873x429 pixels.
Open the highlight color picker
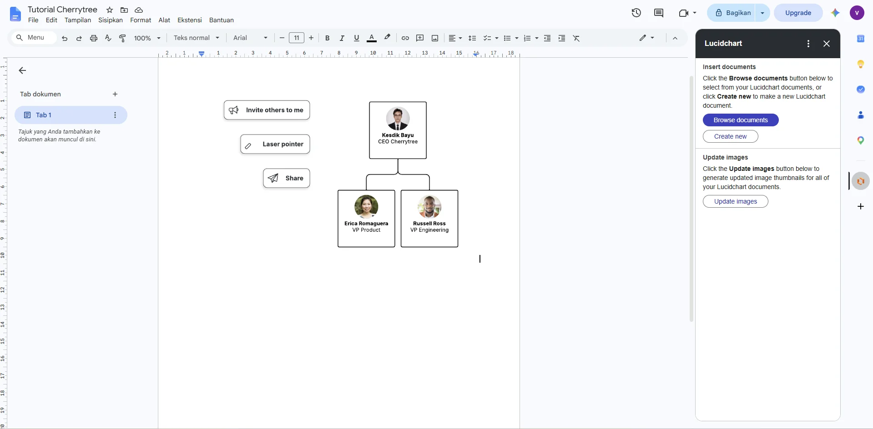point(387,38)
